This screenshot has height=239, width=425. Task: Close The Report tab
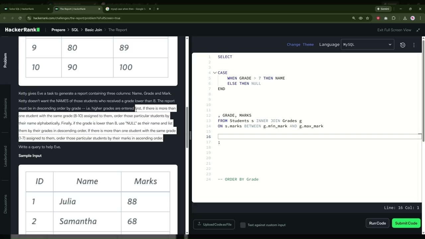point(99,9)
